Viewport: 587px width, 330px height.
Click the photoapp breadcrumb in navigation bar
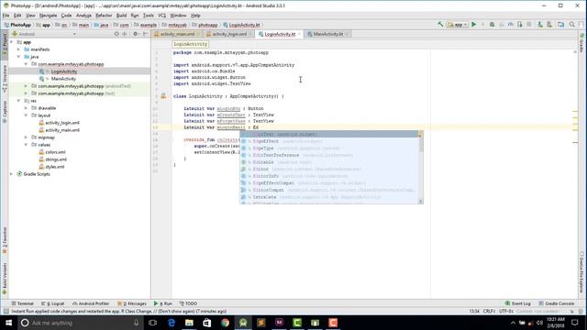pyautogui.click(x=205, y=25)
